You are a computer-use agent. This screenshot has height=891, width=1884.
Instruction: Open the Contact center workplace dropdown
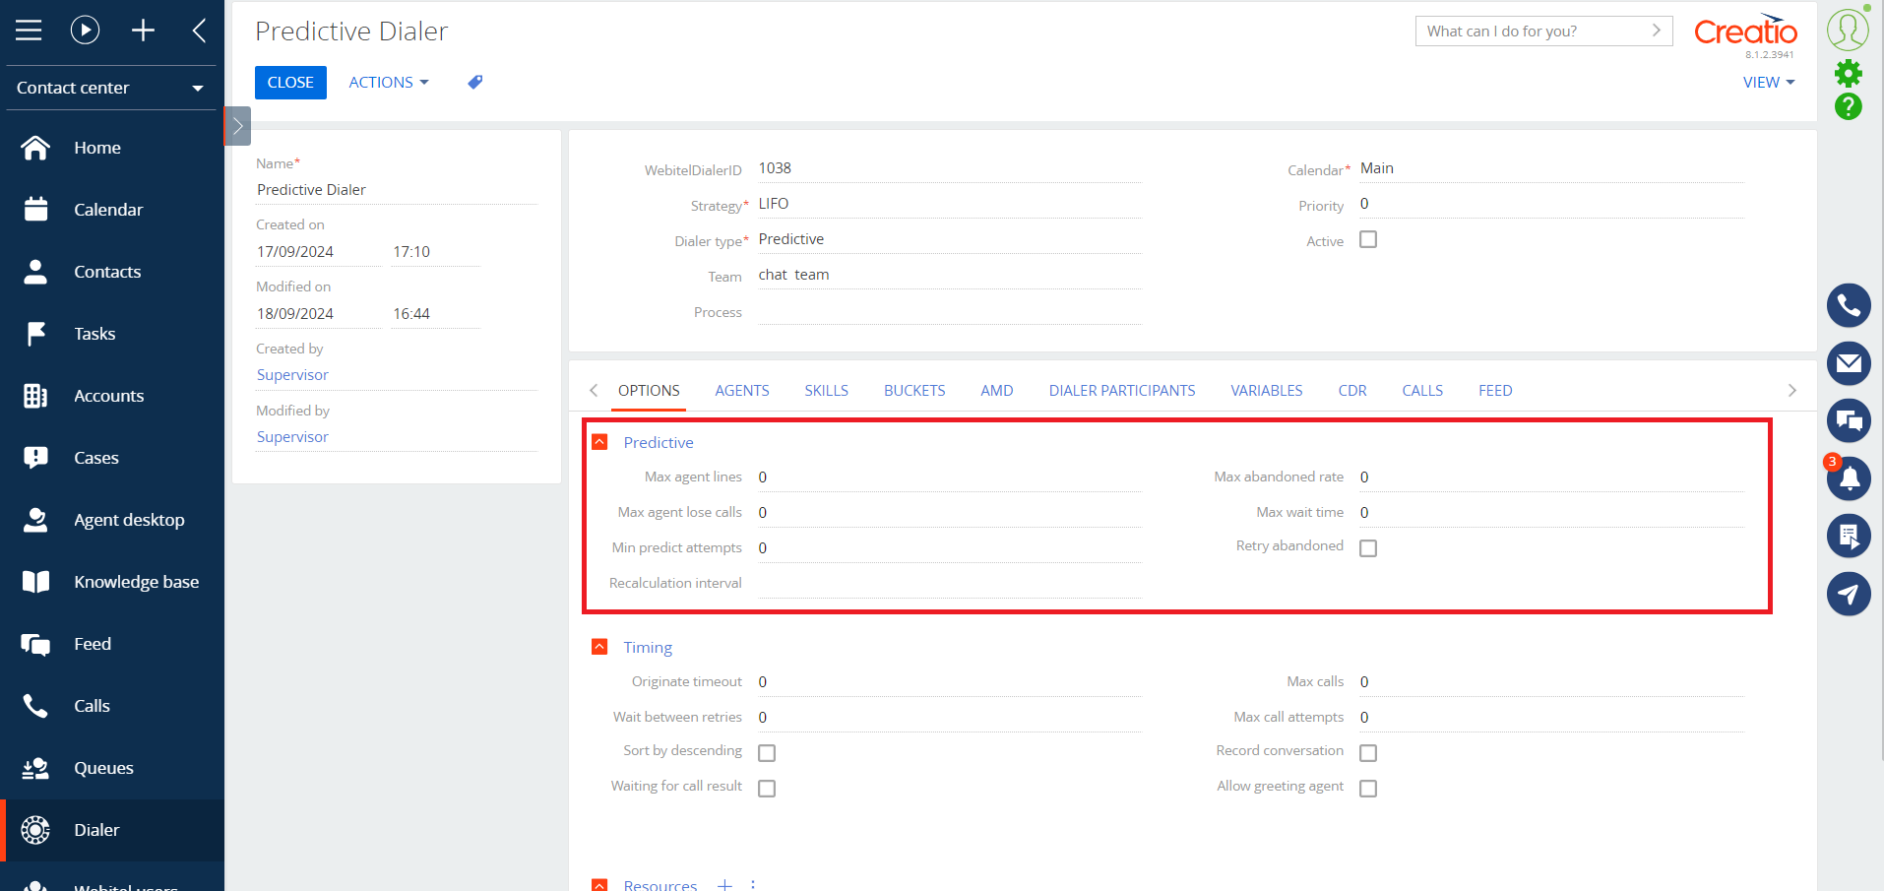(111, 88)
